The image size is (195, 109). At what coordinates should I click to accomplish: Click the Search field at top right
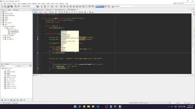point(184,3)
